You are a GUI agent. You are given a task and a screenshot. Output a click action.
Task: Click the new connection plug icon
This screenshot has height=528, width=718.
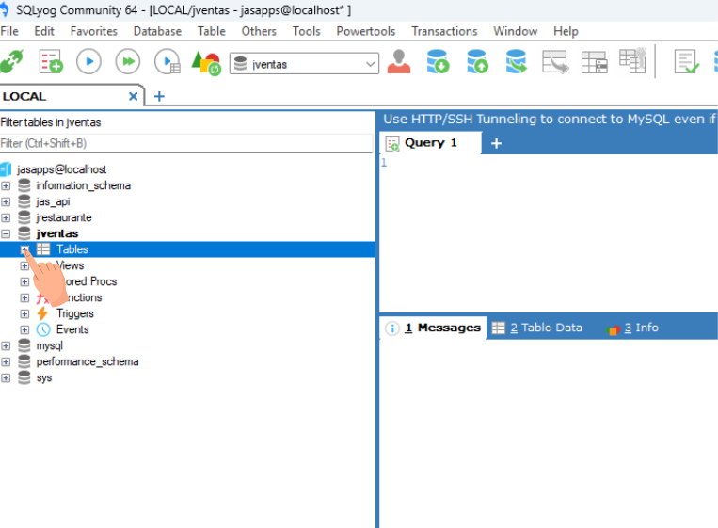pos(11,61)
